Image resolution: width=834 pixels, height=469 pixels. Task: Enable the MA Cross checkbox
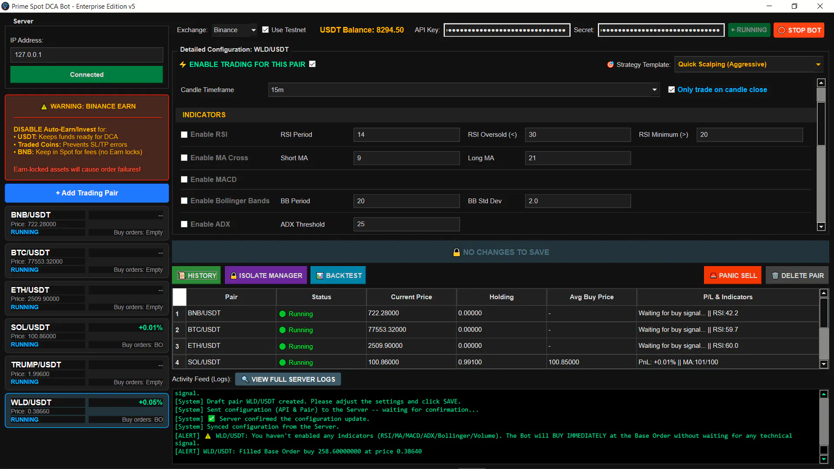tap(184, 158)
